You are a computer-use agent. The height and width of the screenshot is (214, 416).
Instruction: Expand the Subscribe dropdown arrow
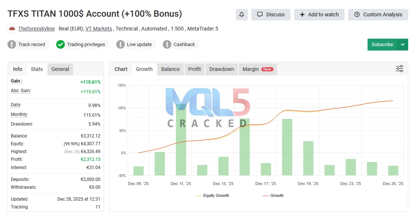[403, 45]
